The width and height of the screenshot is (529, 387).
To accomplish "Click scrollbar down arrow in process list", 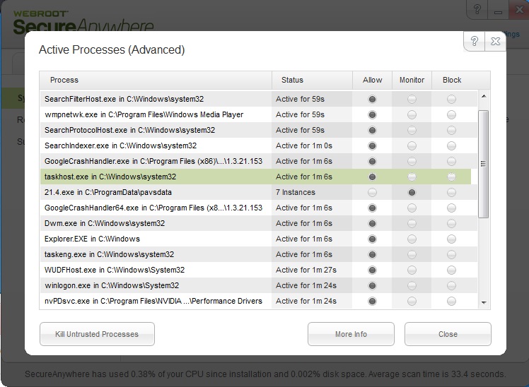I will pyautogui.click(x=484, y=302).
